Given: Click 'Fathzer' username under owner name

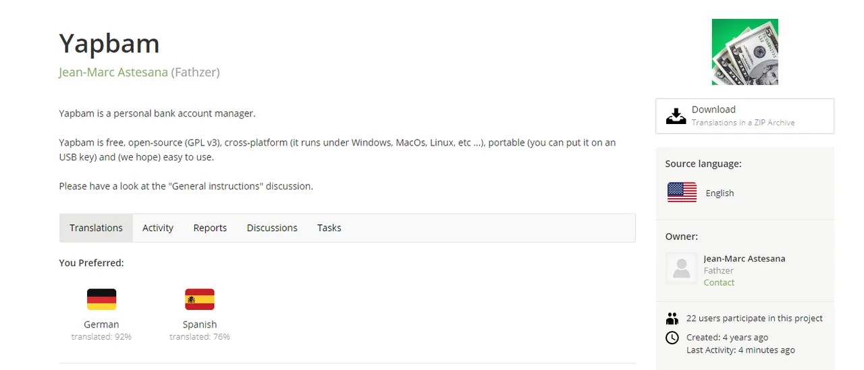Looking at the screenshot, I should coord(719,270).
